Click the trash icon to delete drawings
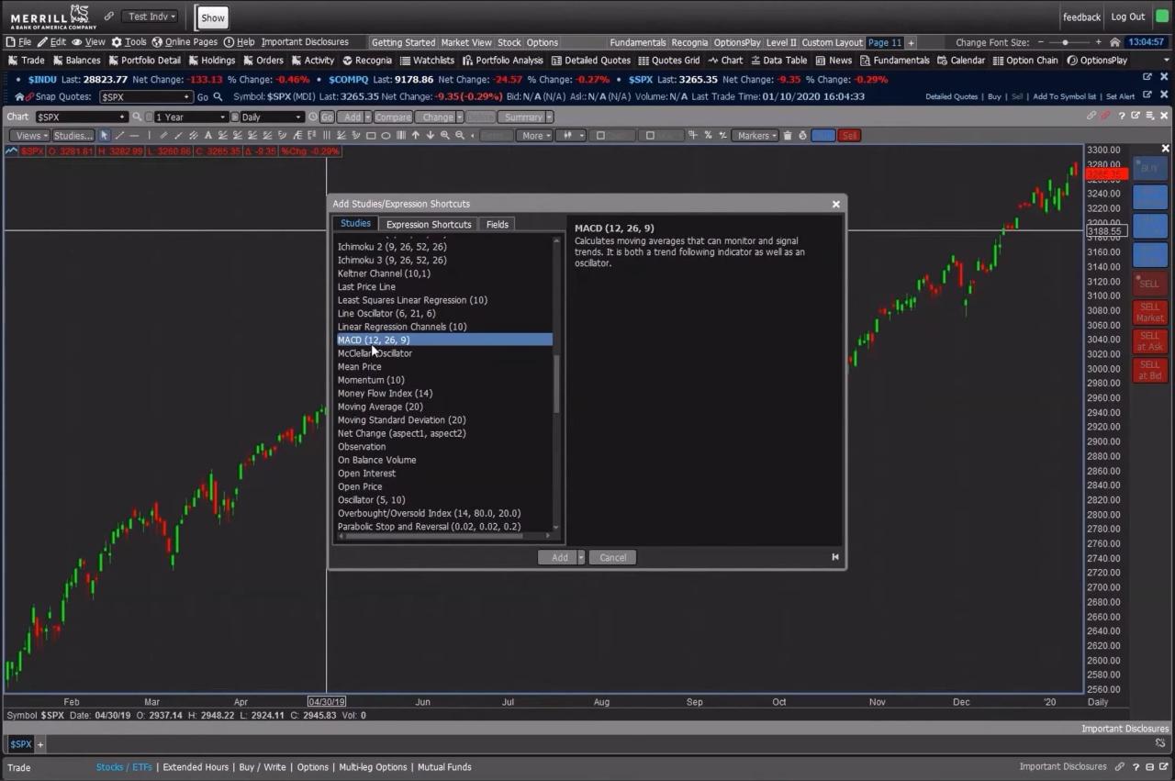Screen dimensions: 1175x781 pos(789,135)
